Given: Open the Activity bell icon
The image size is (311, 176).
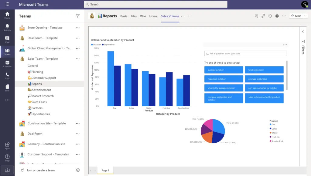Looking at the screenshot, I should click(x=7, y=28).
